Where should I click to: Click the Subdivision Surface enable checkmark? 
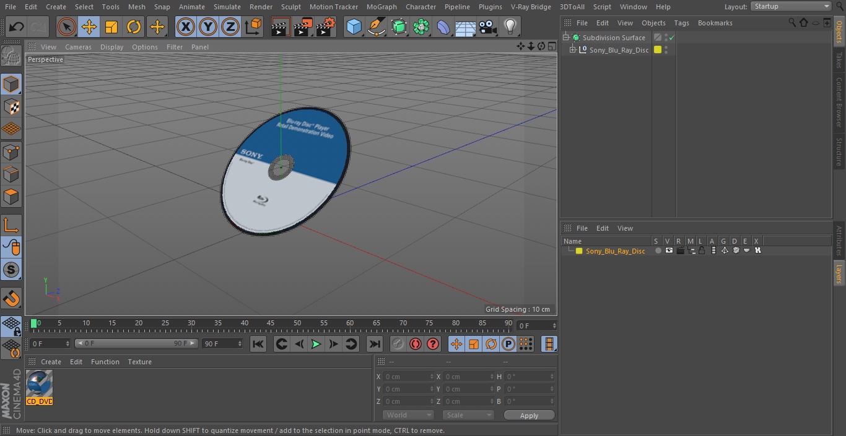pos(671,38)
